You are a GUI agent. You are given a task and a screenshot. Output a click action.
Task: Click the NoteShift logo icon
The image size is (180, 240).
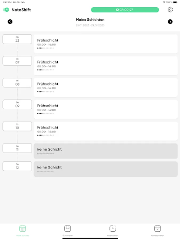click(x=6, y=10)
